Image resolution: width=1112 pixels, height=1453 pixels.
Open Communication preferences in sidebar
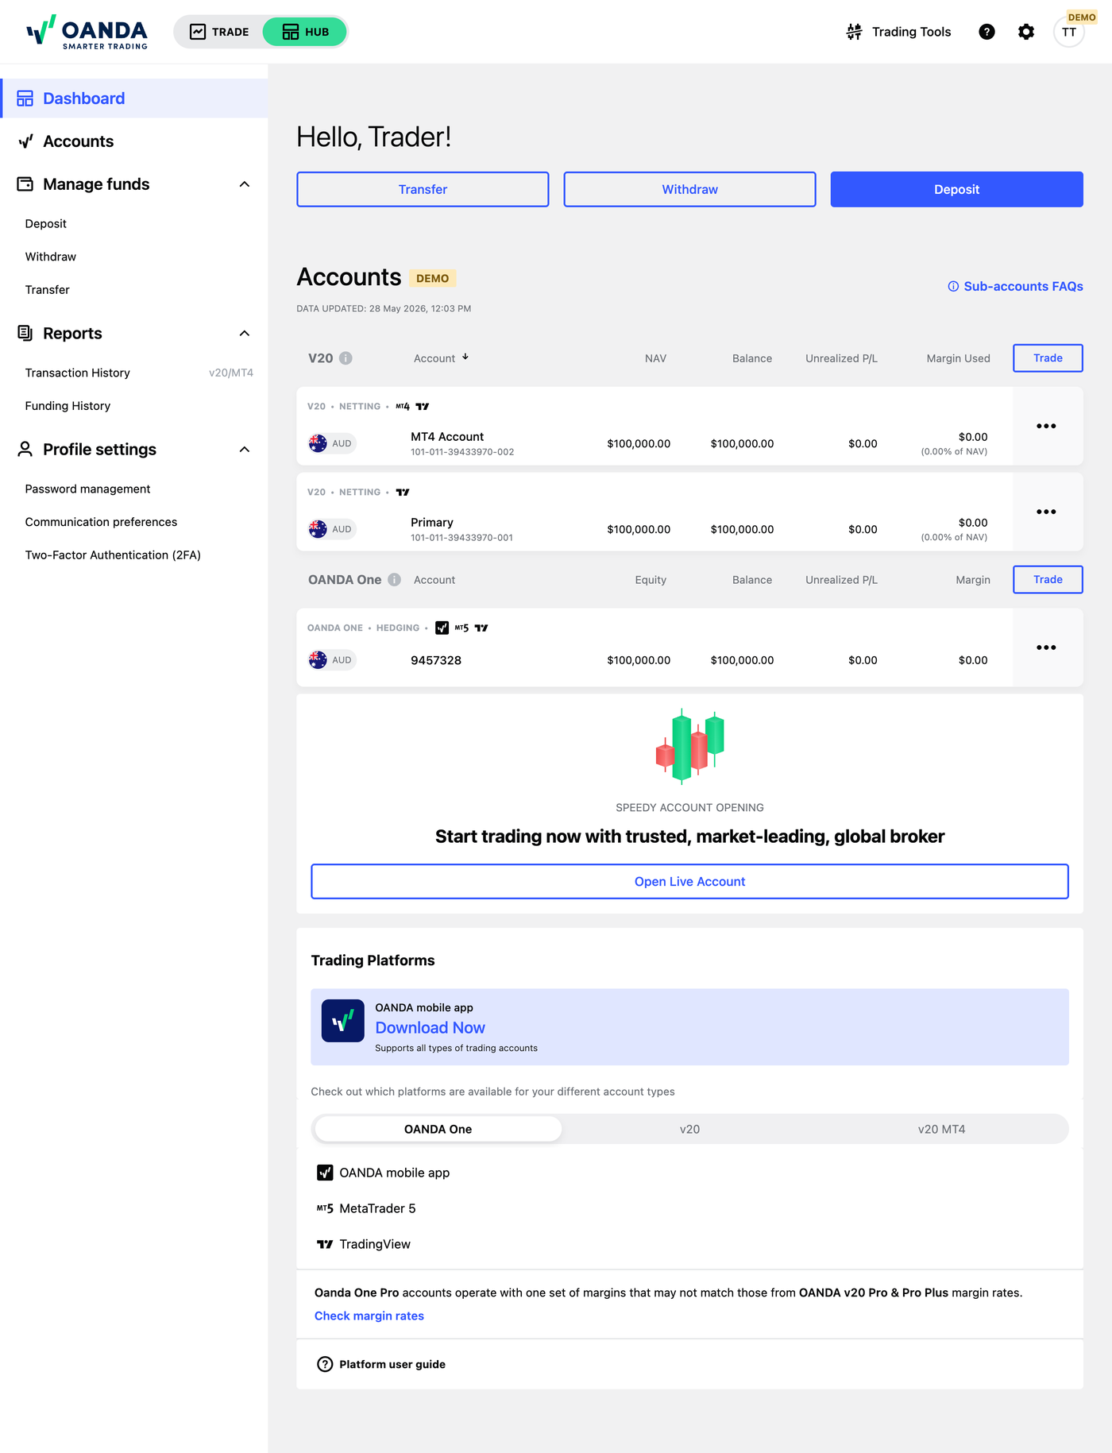click(x=101, y=522)
